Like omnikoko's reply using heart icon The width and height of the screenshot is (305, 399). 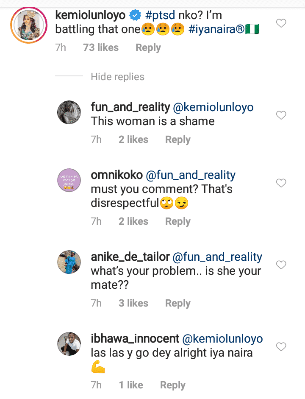click(281, 183)
